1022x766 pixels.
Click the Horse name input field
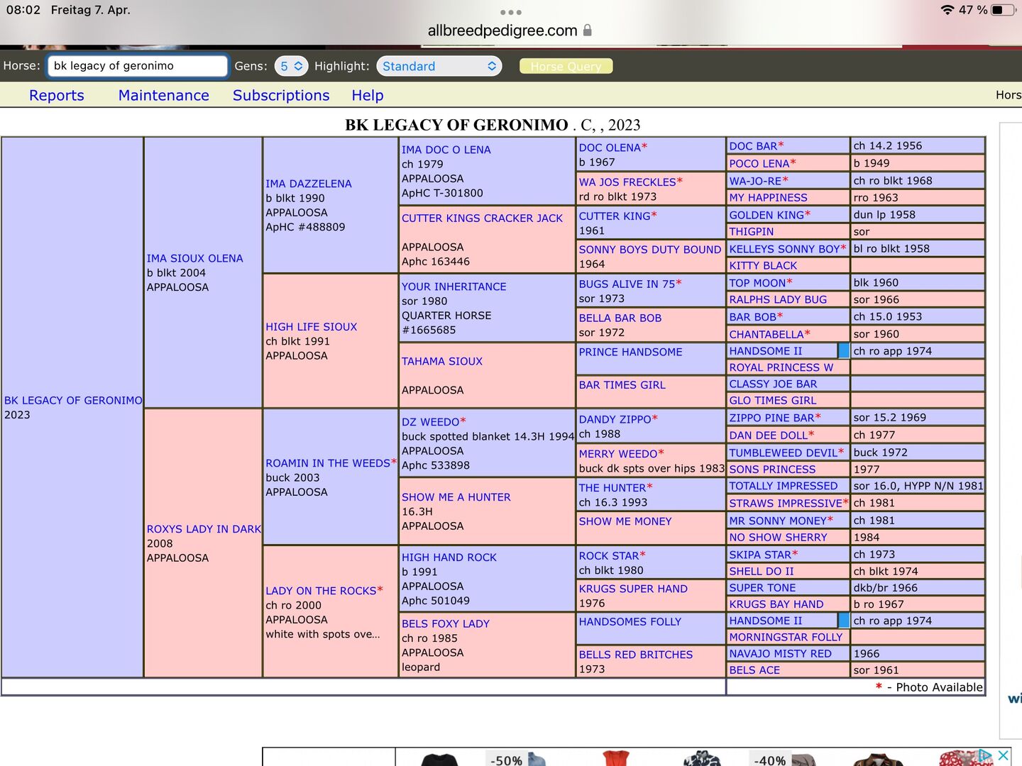pos(137,66)
